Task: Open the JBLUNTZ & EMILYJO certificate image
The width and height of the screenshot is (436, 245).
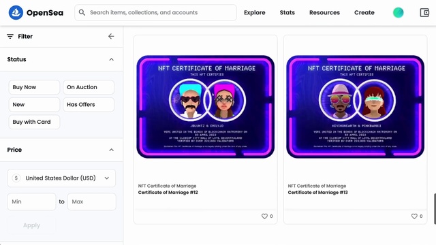Action: tap(206, 107)
